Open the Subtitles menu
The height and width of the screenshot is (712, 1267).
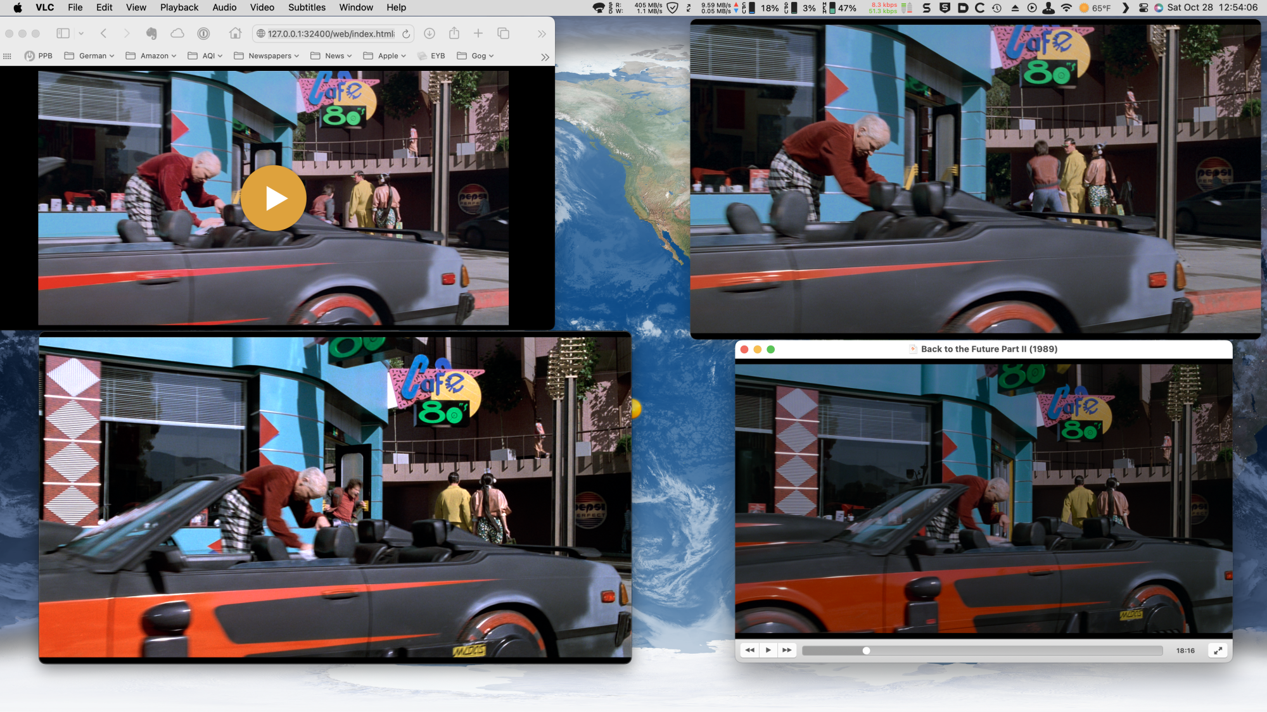click(x=307, y=8)
